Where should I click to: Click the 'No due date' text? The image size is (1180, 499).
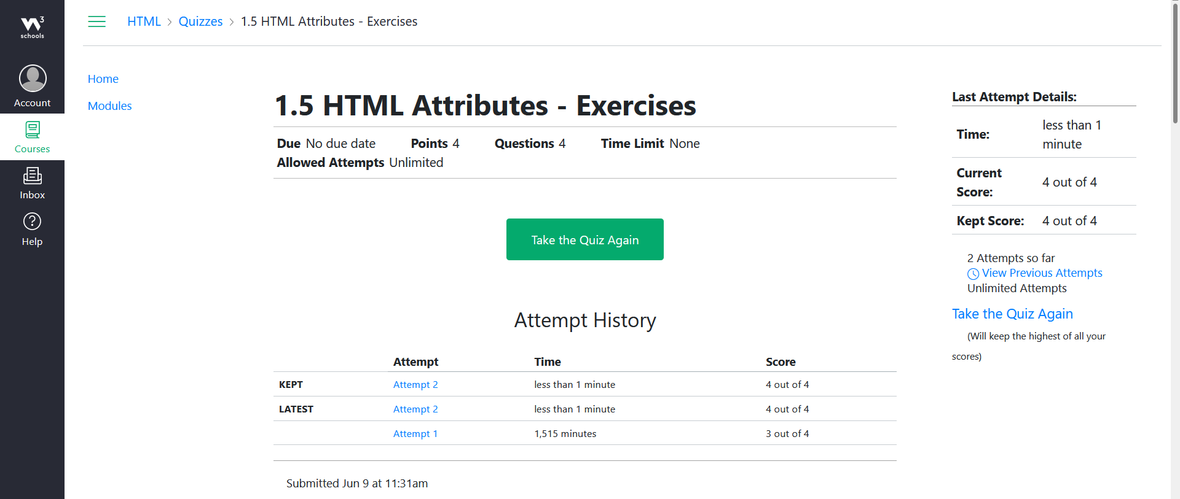(x=340, y=143)
